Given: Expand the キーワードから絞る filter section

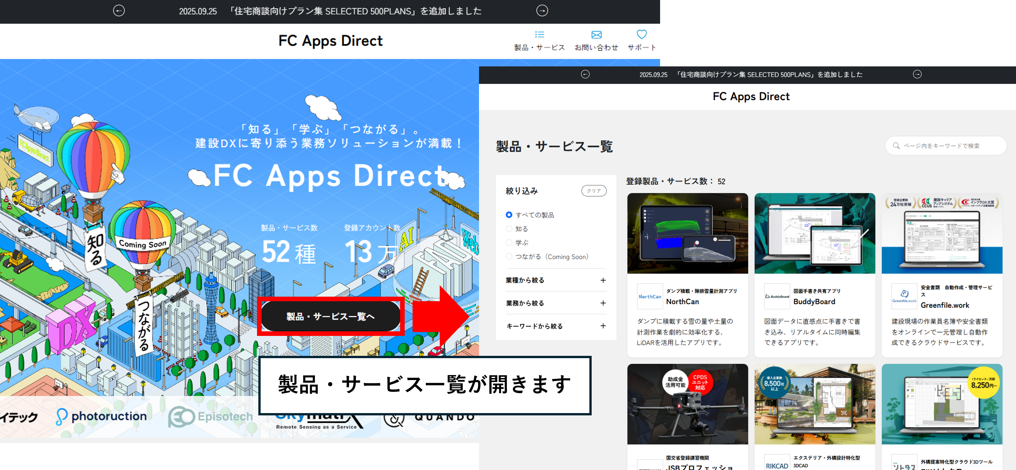Looking at the screenshot, I should pos(603,326).
